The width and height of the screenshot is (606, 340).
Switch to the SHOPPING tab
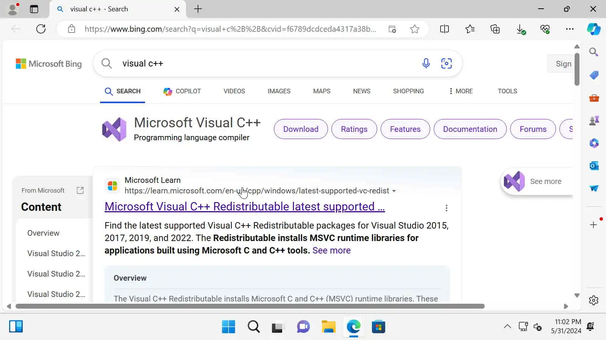[x=408, y=91]
